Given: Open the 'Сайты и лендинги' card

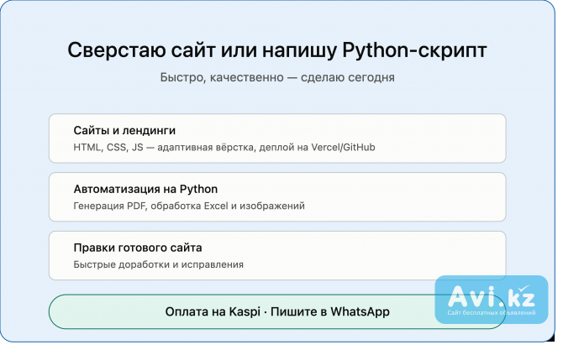Looking at the screenshot, I should (276, 138).
